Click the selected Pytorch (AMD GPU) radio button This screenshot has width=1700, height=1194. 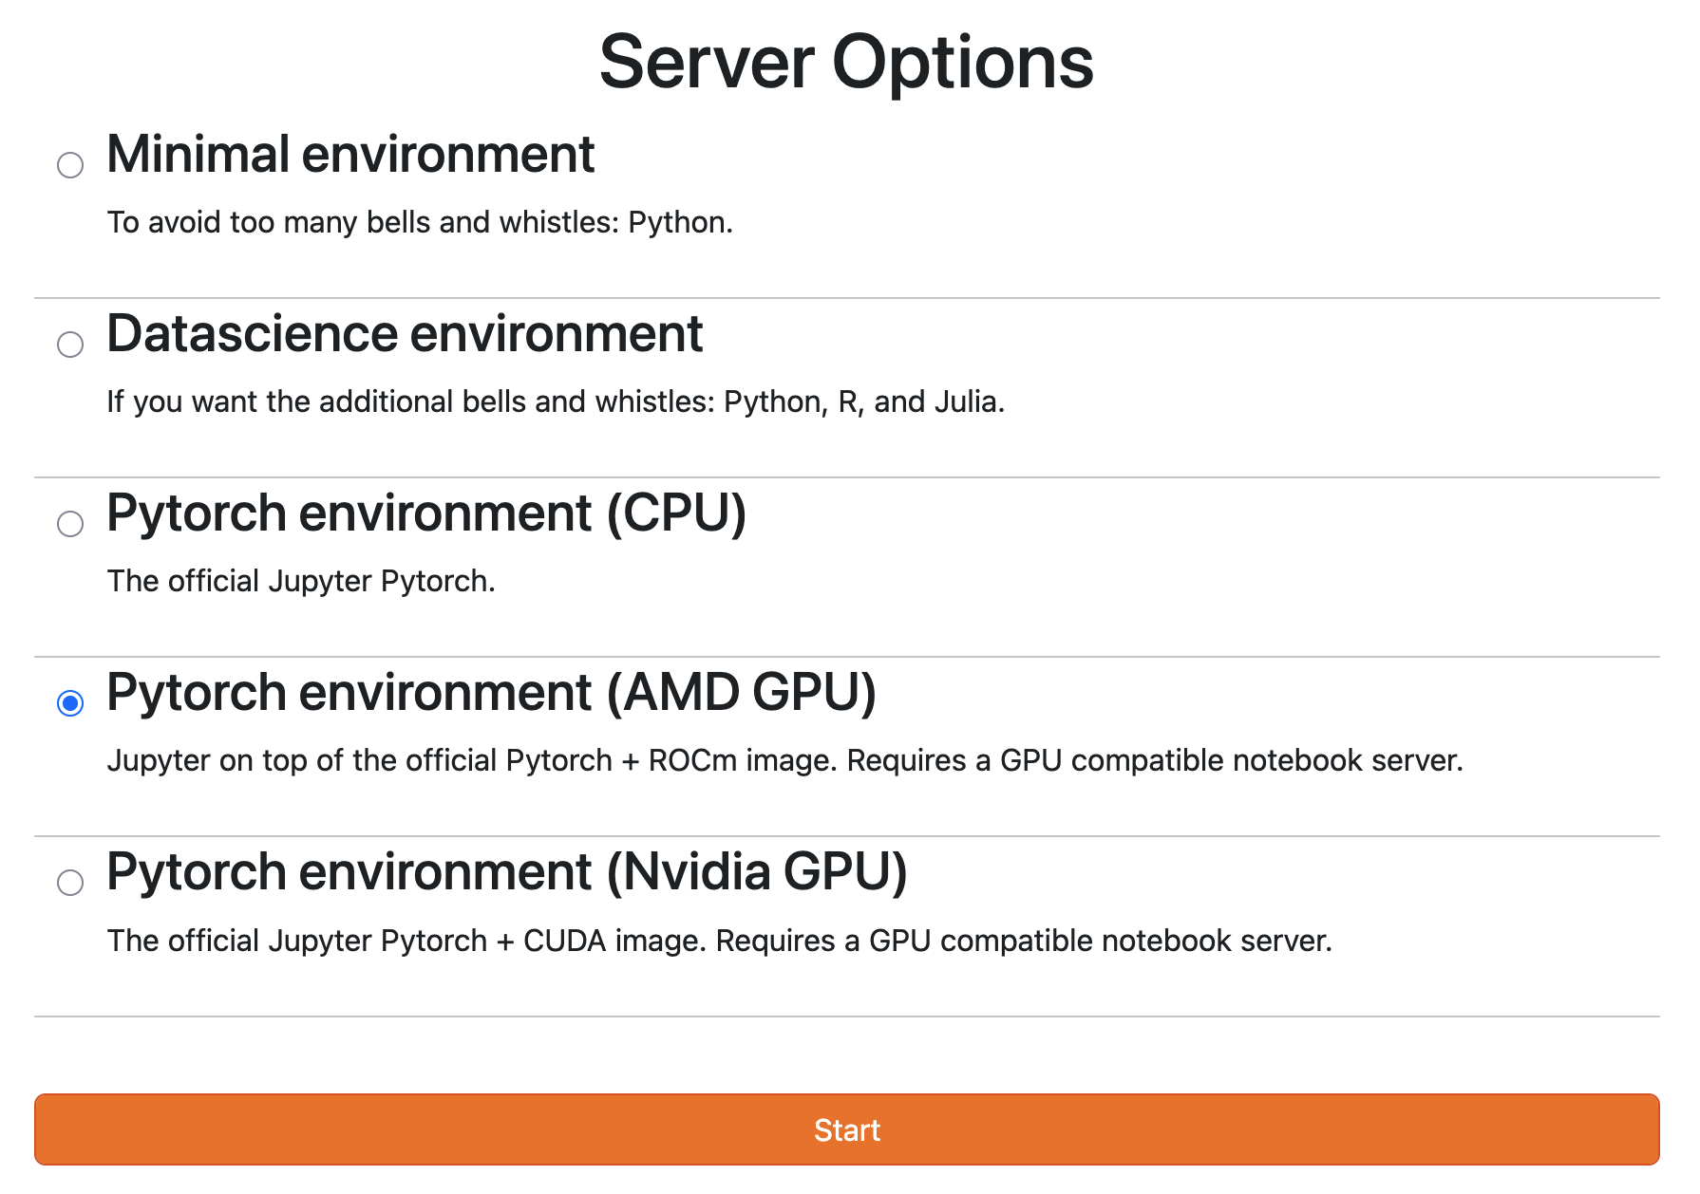[x=70, y=703]
